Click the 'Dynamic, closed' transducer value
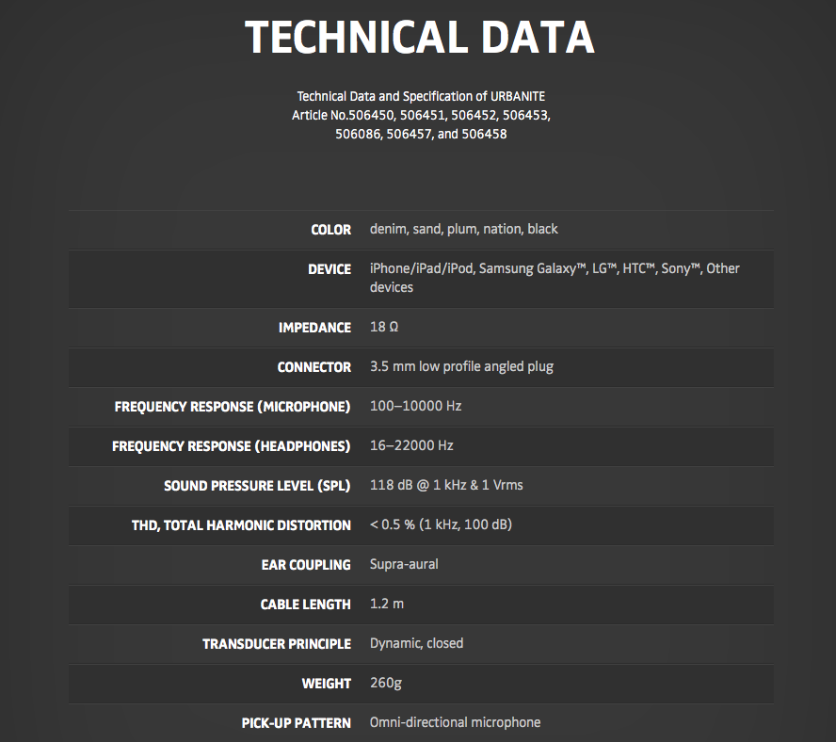Image resolution: width=836 pixels, height=742 pixels. (x=416, y=643)
